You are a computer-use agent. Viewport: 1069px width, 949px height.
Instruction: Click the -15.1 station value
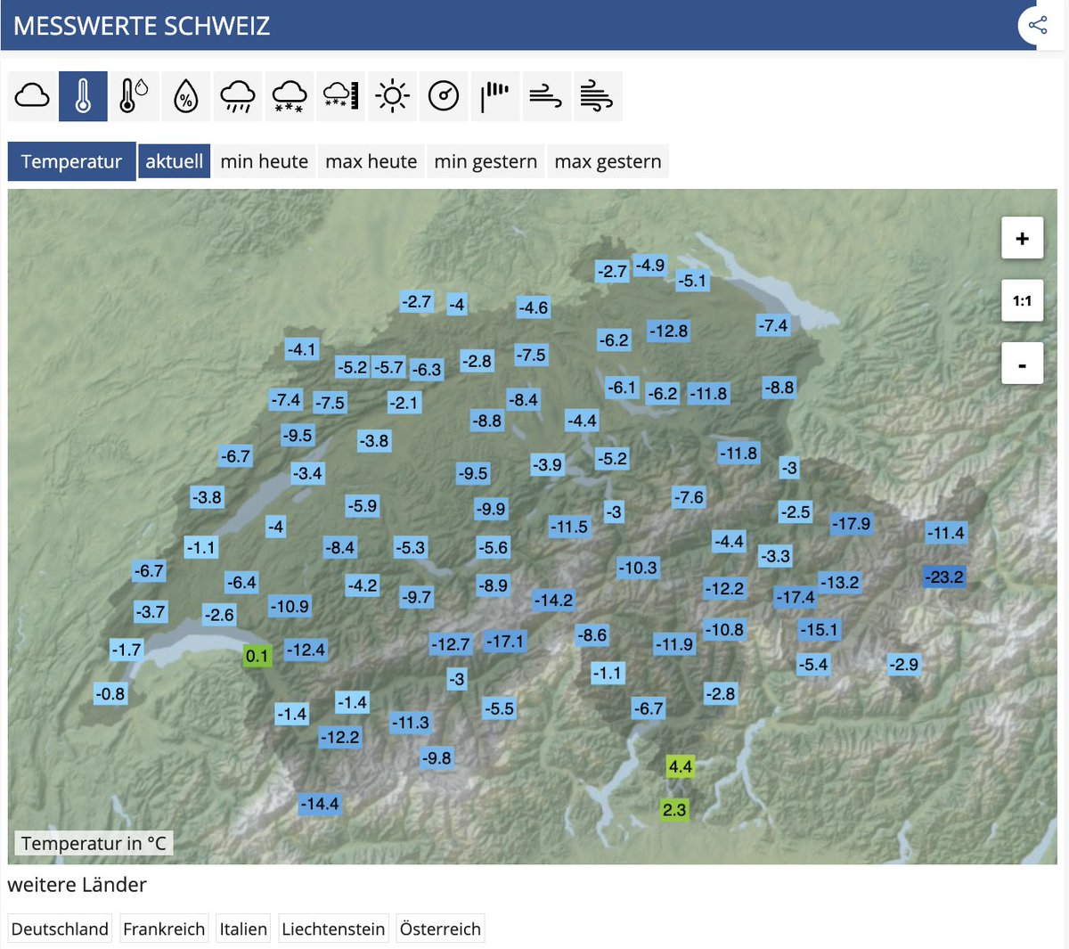click(x=819, y=629)
